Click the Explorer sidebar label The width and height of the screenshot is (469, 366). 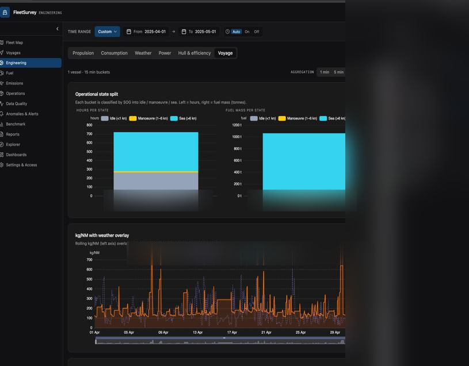point(13,144)
